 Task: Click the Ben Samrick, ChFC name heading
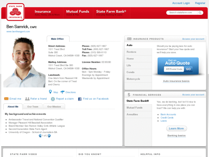pyautogui.click(x=22, y=27)
